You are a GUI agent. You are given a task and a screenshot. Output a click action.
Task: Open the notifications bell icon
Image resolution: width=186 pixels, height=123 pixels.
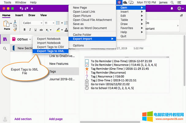(x=172, y=8)
